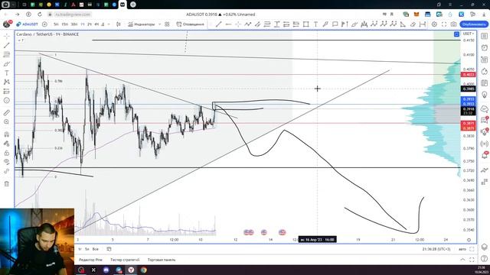Select text tool in left sidebar
Image resolution: width=490 pixels, height=275 pixels.
(x=7, y=73)
